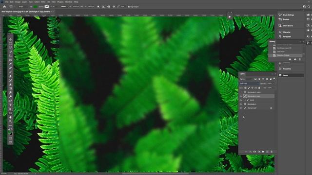Toggle layer filtering switch in Layers panel
Screen dimensions: 312x175
point(274,79)
